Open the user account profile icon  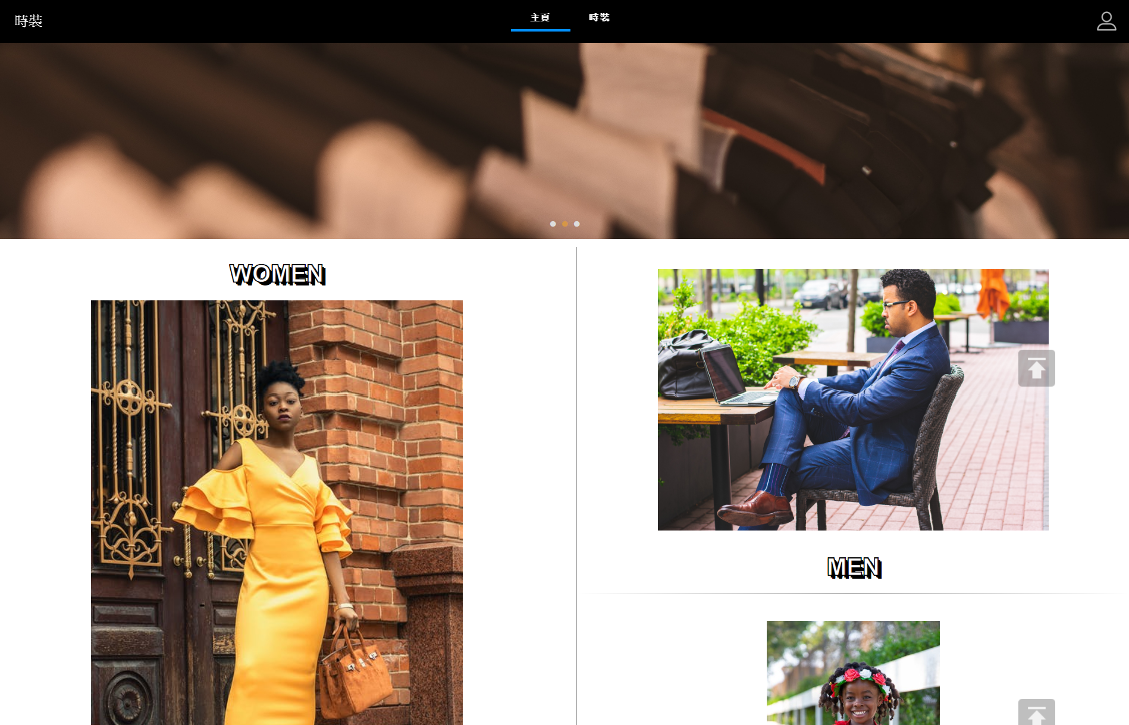[1106, 21]
